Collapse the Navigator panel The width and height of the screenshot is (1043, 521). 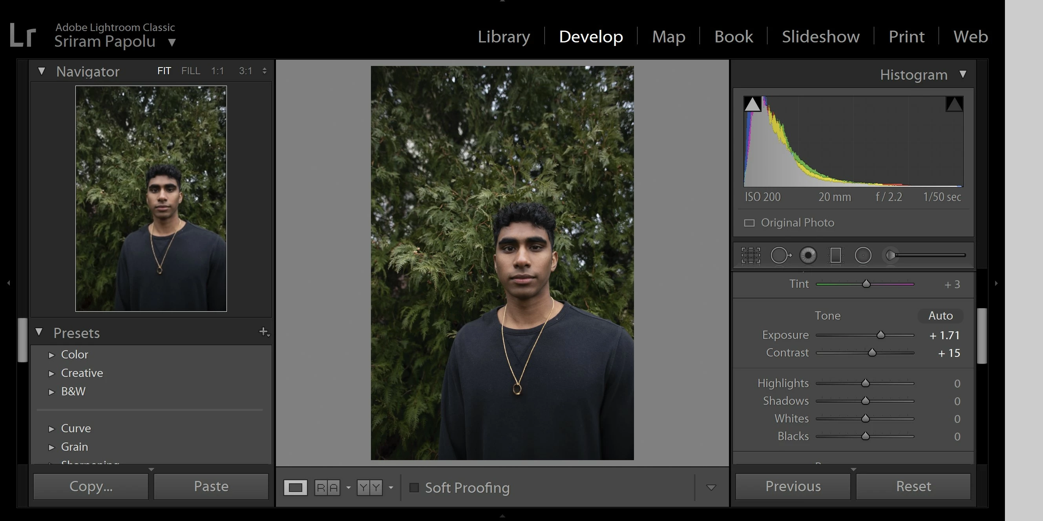point(41,71)
